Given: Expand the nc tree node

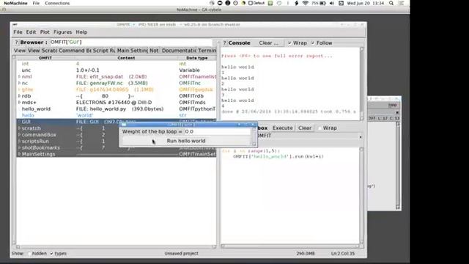Looking at the screenshot, I should click(20, 83).
